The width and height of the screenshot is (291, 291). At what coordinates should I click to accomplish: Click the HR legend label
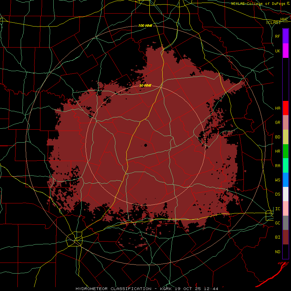coord(278,151)
